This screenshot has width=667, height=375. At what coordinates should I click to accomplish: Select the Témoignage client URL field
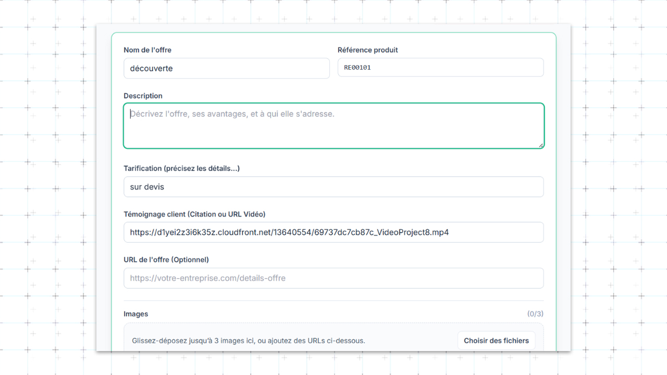[333, 232]
